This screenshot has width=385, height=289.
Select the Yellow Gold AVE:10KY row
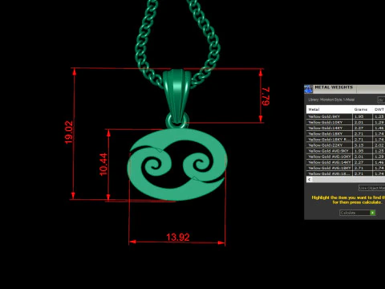coord(346,157)
